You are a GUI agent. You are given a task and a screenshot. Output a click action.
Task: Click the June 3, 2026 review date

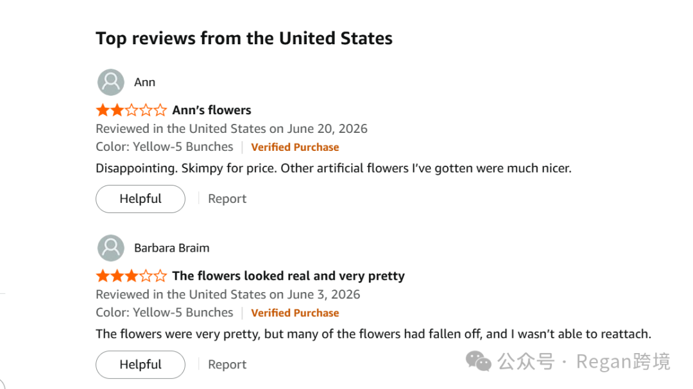[324, 295]
